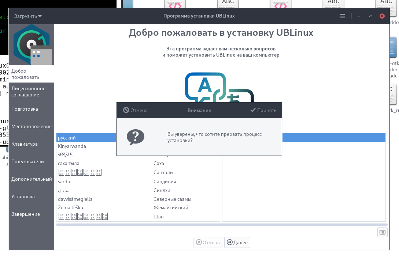399x260 pixels.
Task: Go to Лицензионное соглашение step
Action: point(32,92)
